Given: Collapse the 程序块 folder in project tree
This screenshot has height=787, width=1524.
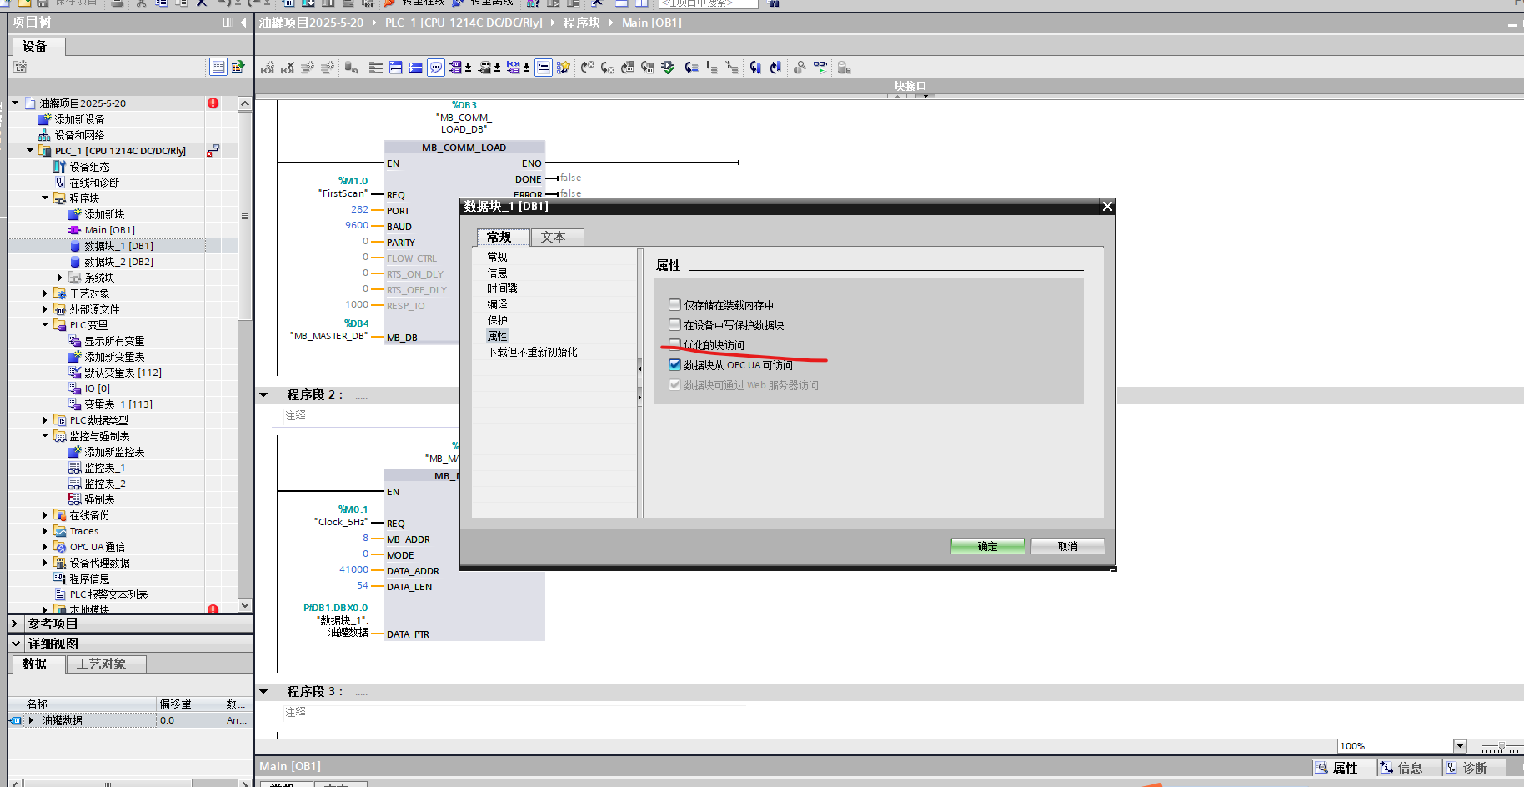Looking at the screenshot, I should click(x=45, y=198).
